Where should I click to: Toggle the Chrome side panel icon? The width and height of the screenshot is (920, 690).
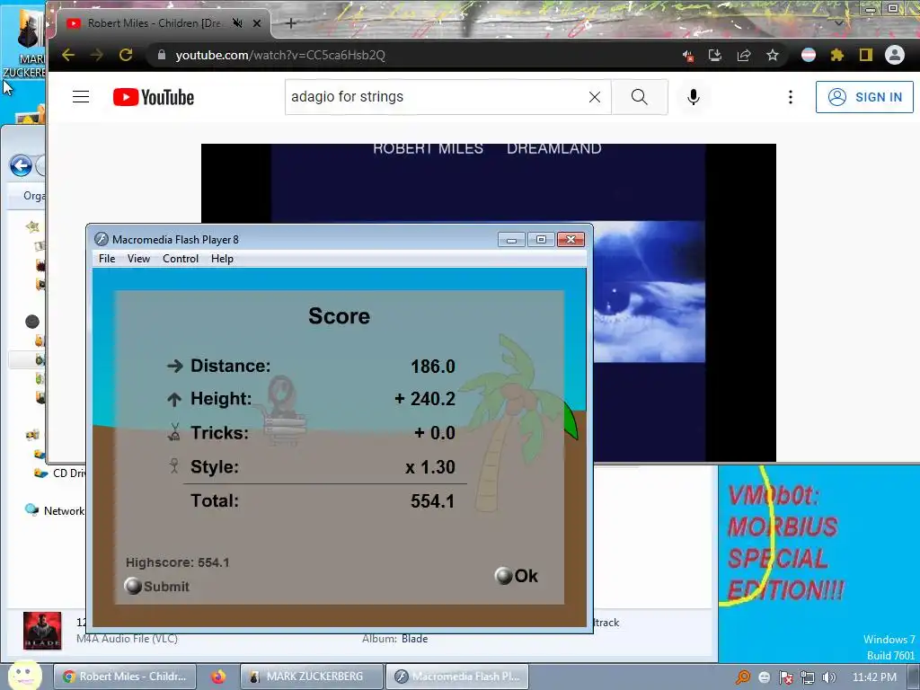tap(865, 55)
